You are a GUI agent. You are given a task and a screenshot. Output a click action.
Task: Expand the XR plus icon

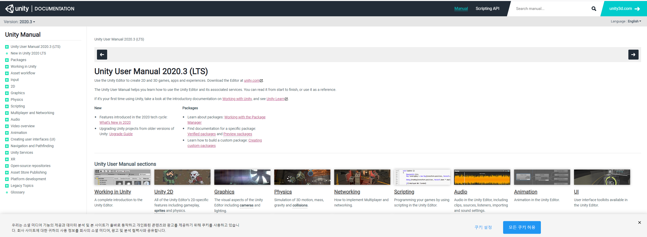pyautogui.click(x=7, y=159)
